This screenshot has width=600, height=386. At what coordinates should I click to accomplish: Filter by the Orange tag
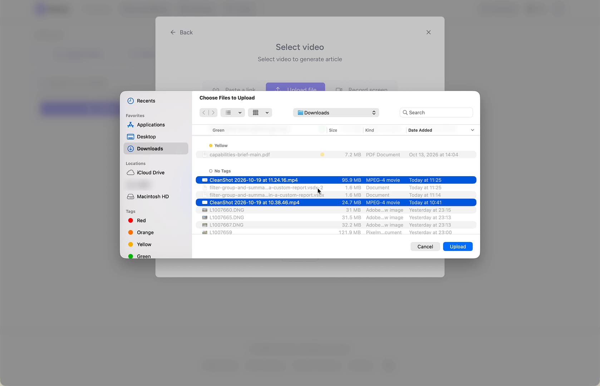(145, 232)
